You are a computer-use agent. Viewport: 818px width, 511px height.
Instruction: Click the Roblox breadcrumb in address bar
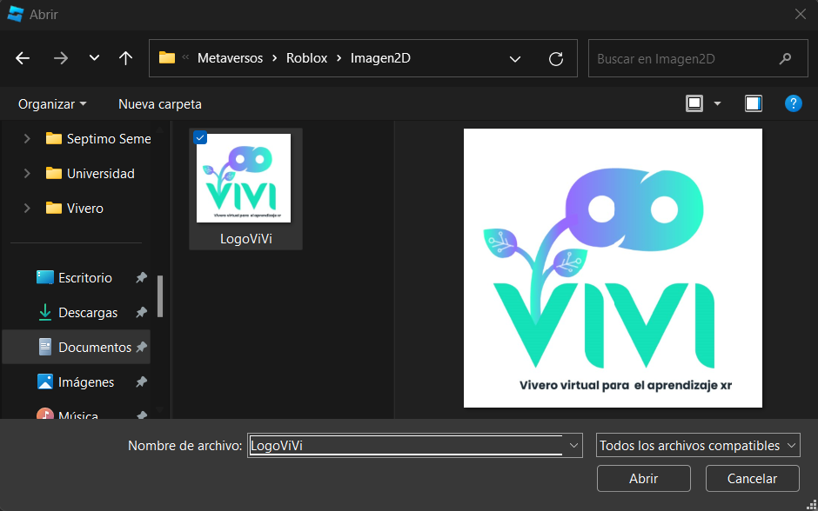[306, 58]
